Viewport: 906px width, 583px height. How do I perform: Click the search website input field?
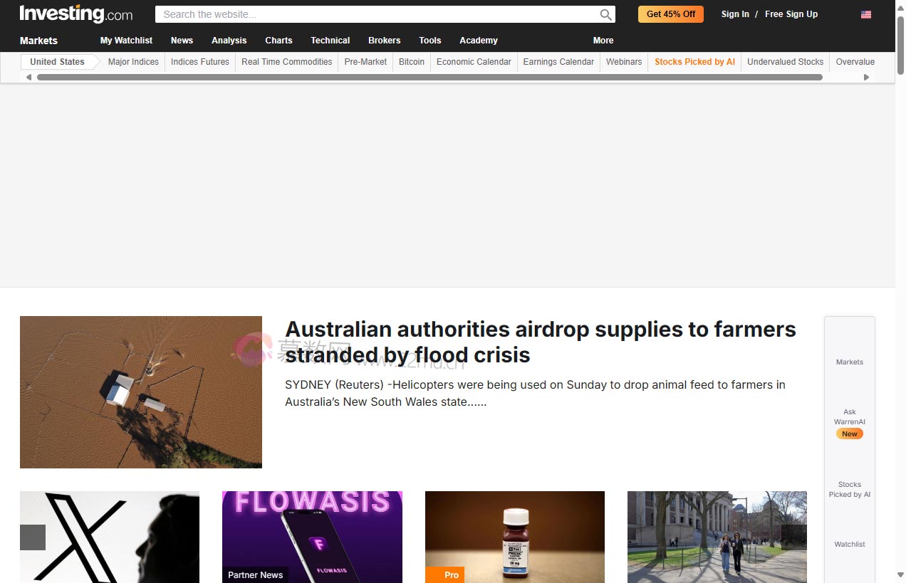click(377, 14)
